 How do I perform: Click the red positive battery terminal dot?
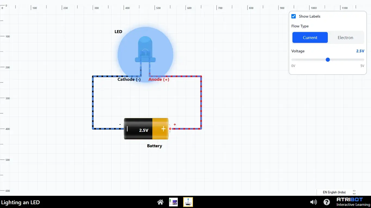coord(170,129)
